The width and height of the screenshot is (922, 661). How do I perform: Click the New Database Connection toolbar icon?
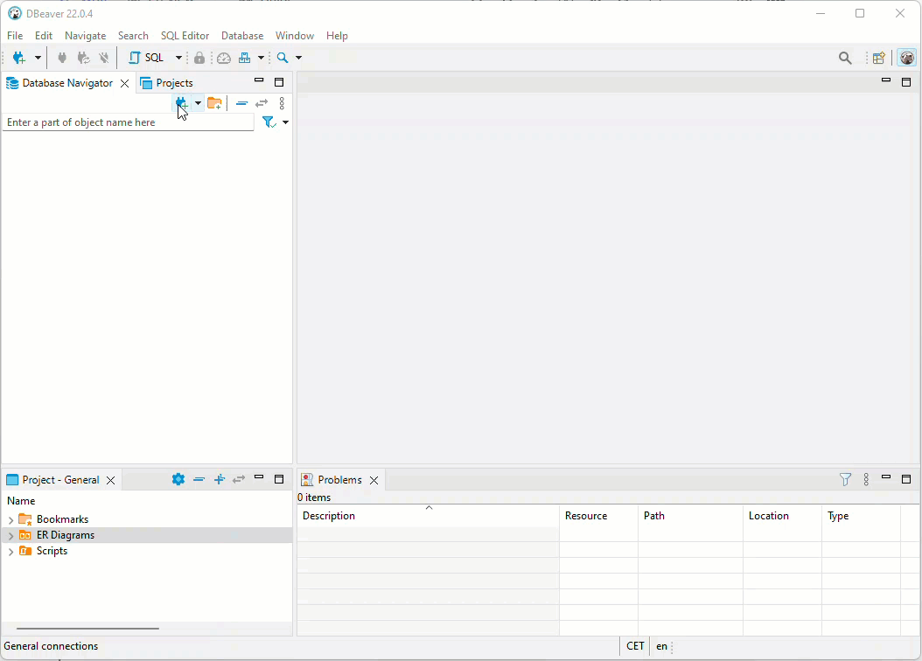[x=19, y=58]
